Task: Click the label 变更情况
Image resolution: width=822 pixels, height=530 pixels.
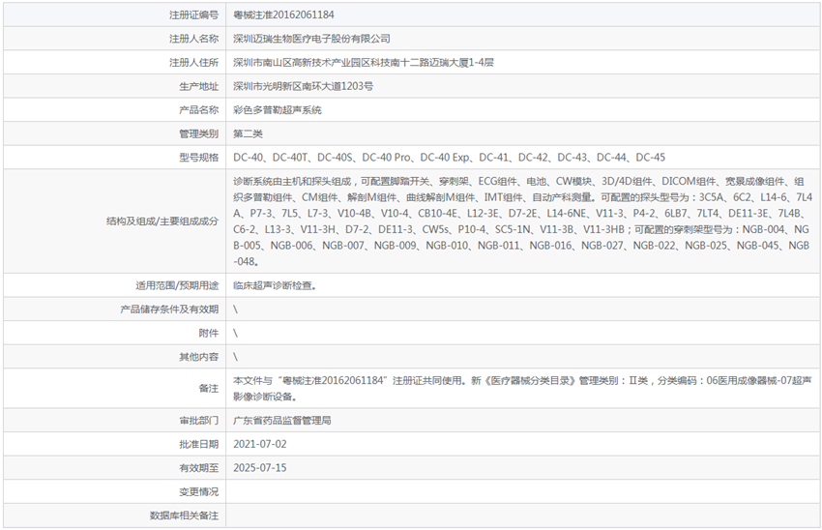Action: pos(198,491)
